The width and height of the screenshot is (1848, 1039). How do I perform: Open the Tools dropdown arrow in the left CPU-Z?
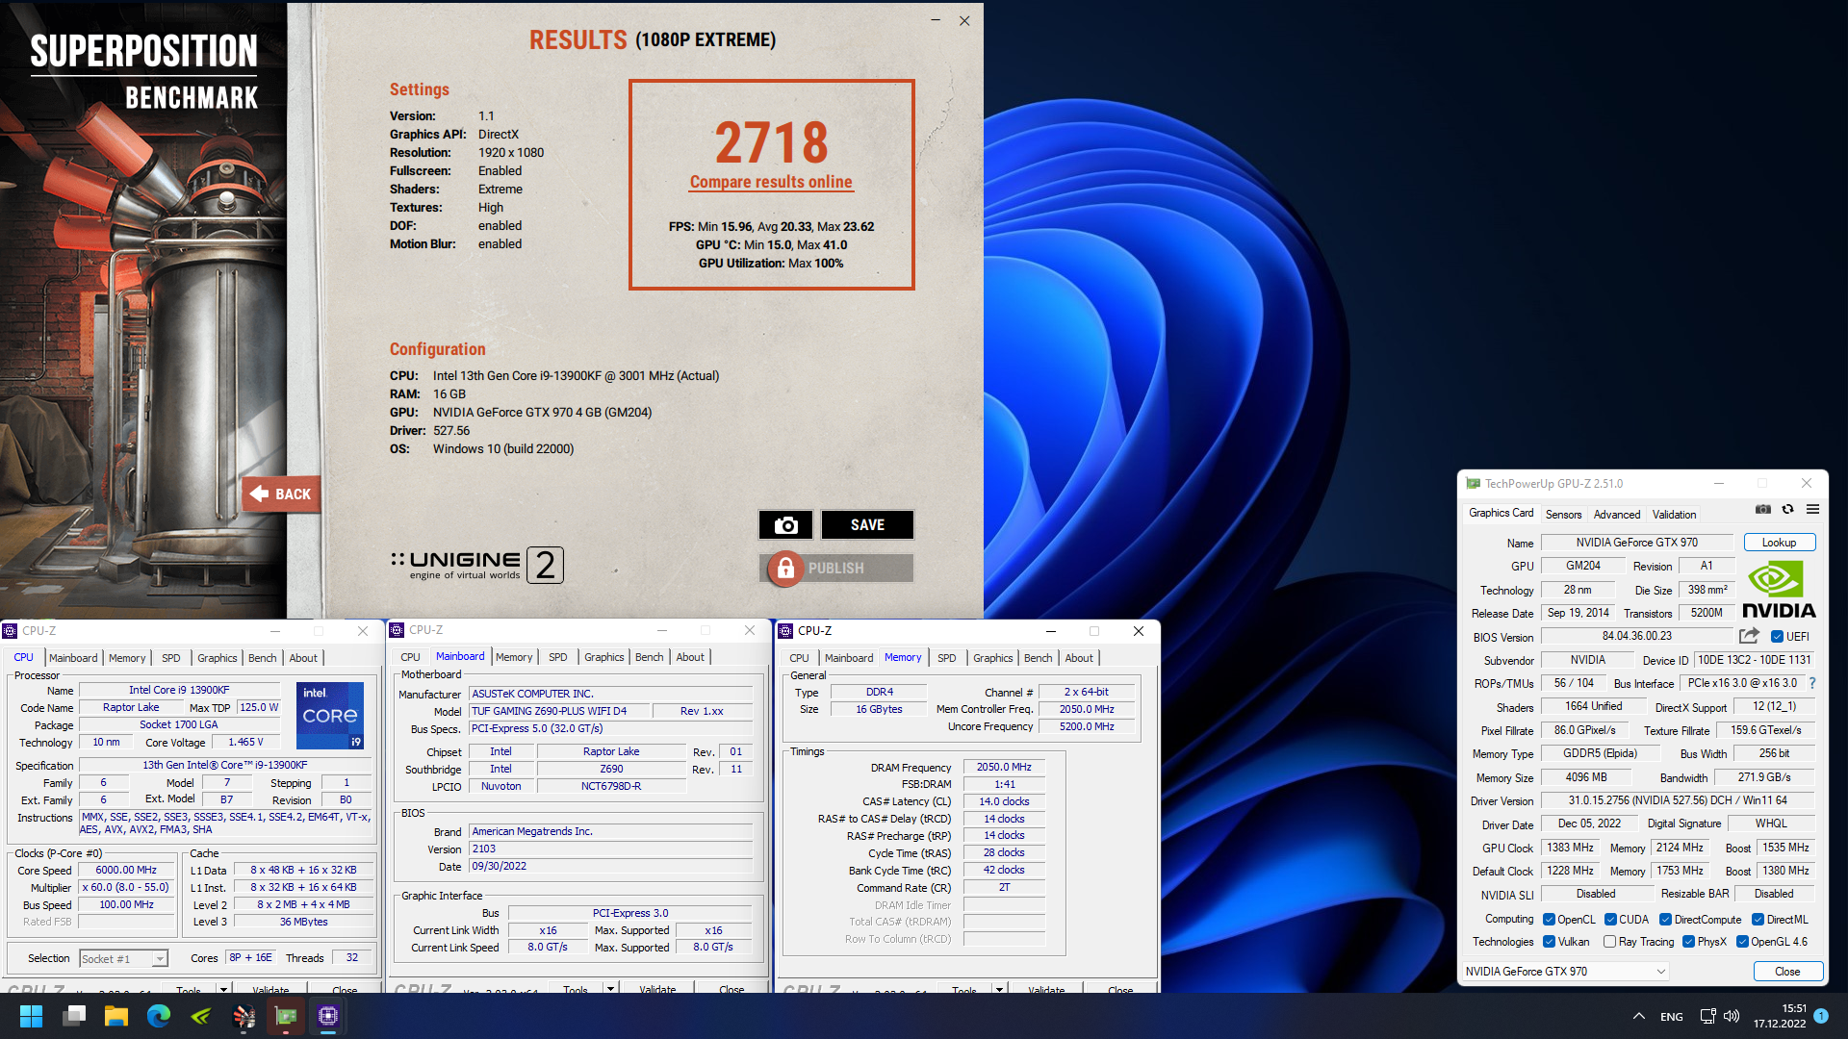223,989
